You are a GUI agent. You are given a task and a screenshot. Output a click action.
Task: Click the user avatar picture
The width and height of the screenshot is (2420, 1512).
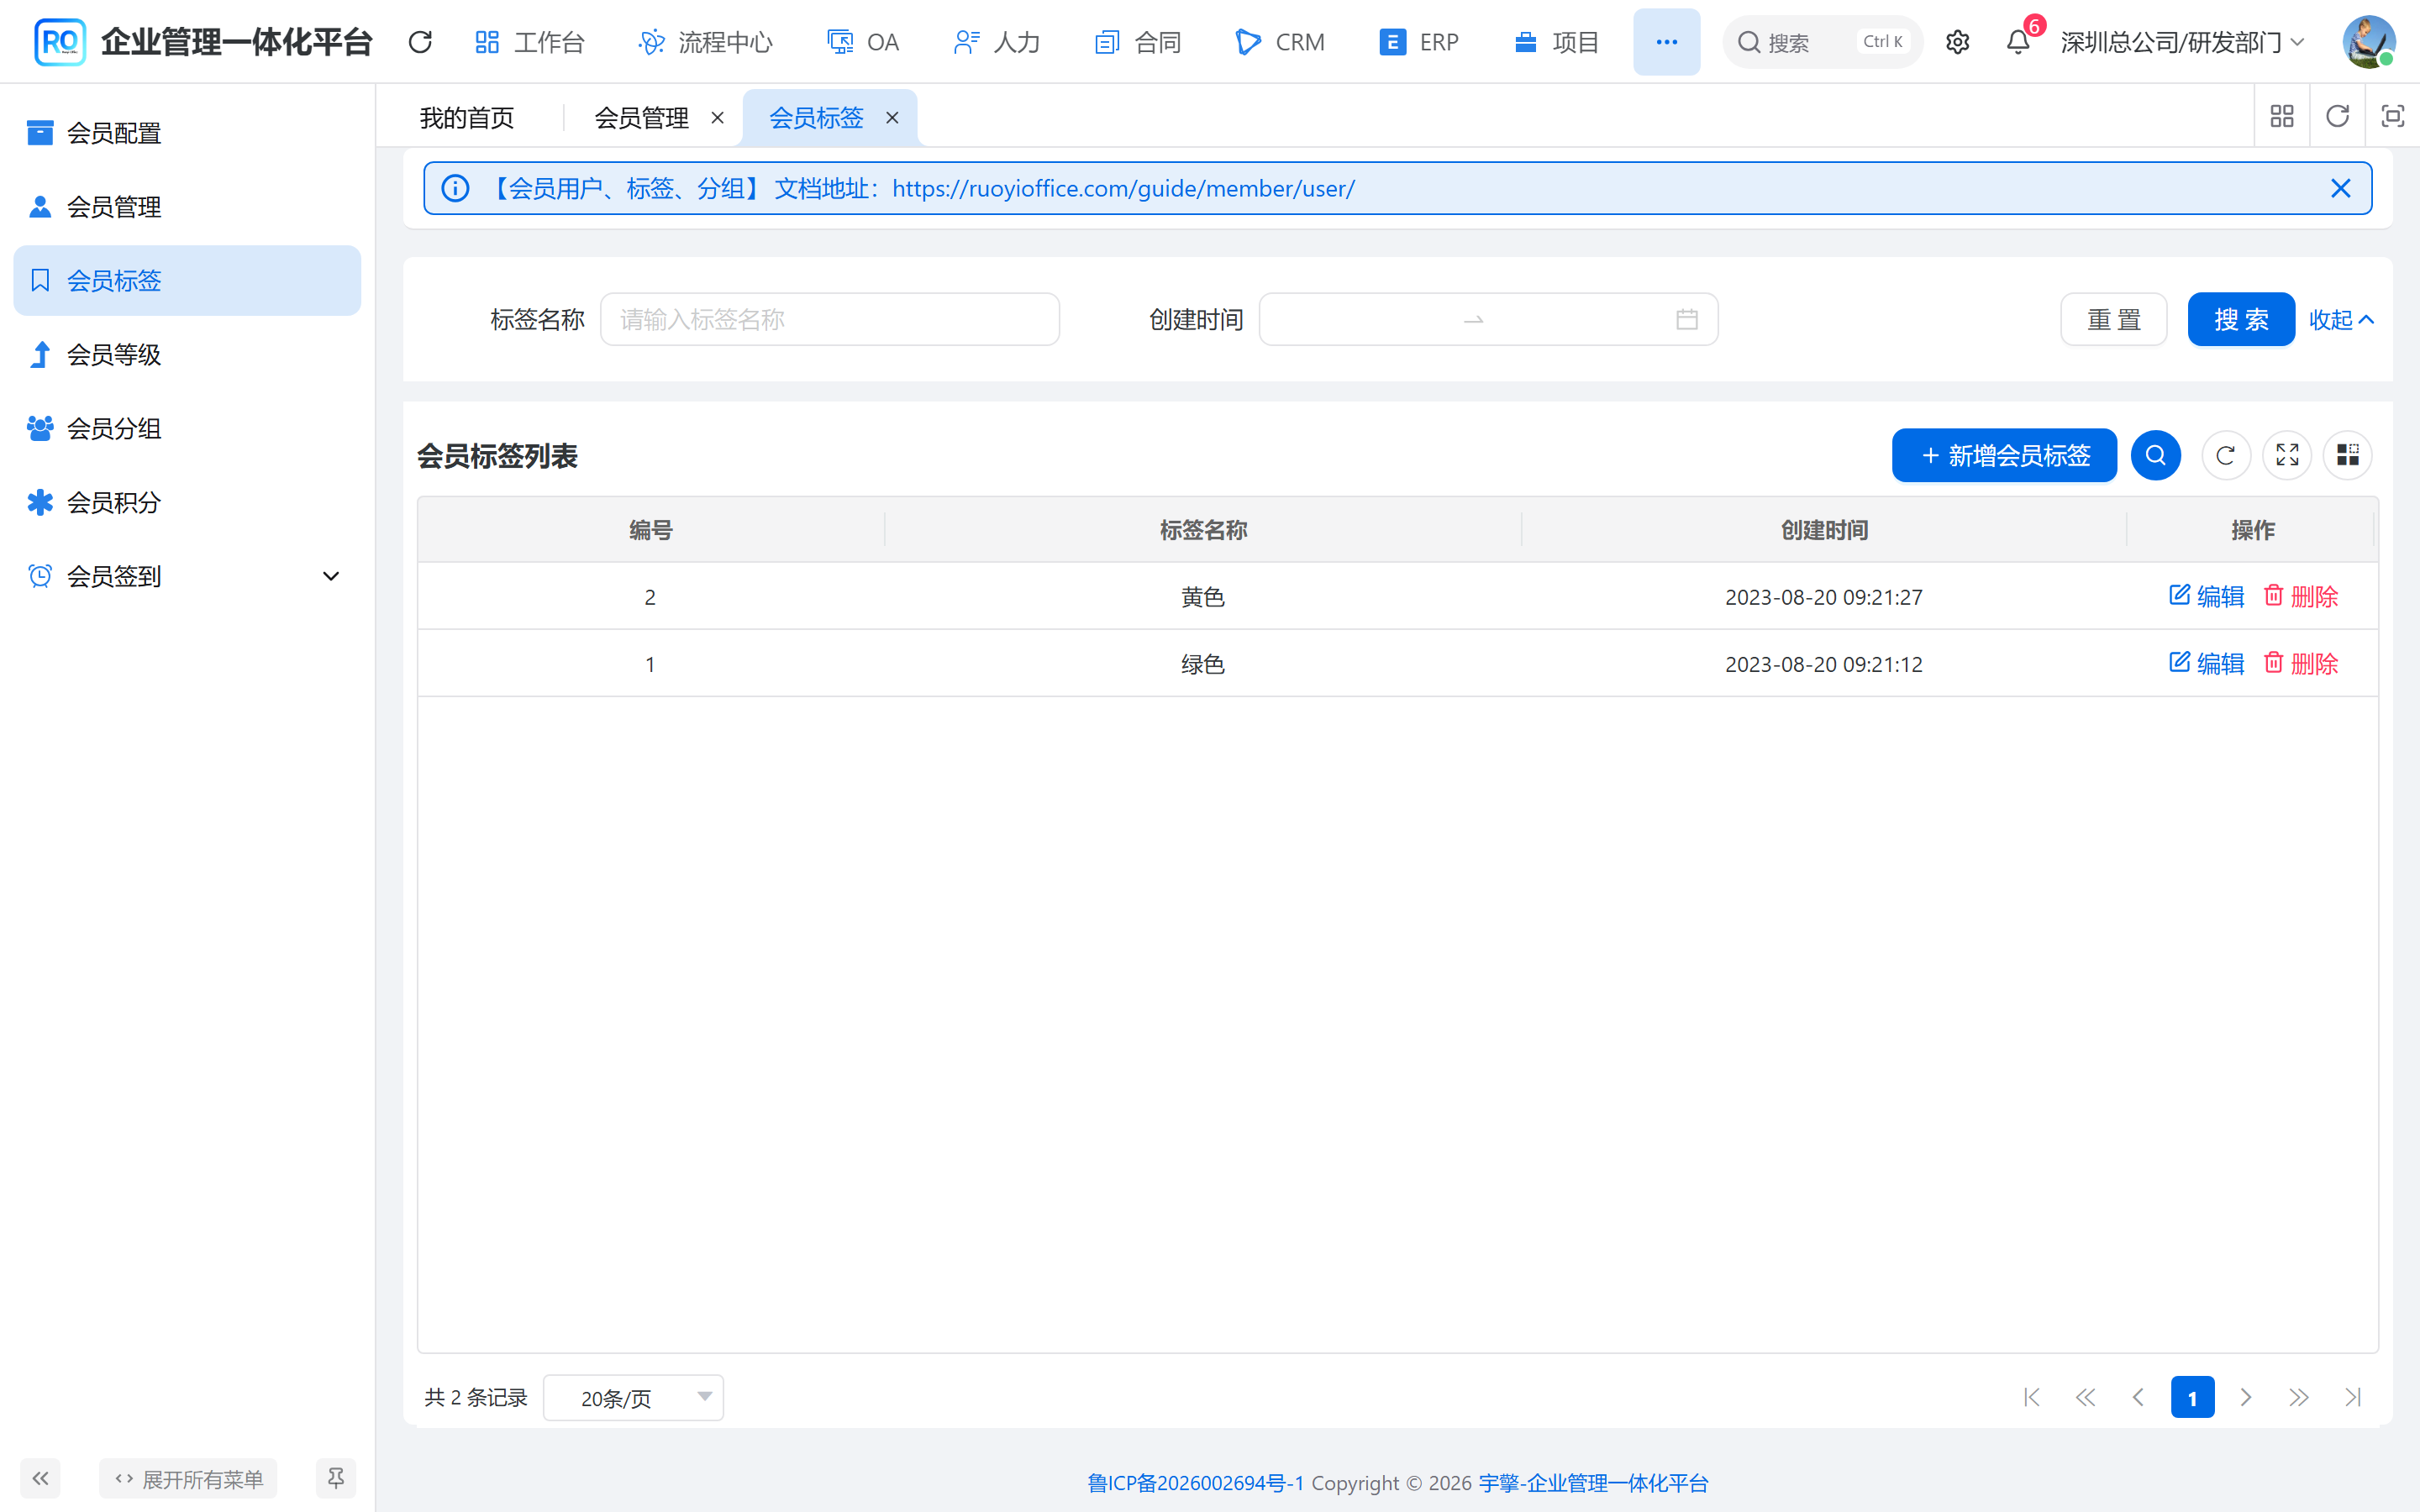click(2368, 42)
